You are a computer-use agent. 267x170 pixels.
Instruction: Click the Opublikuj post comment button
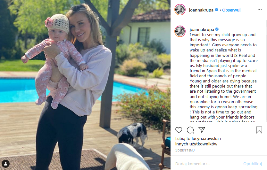(253, 164)
